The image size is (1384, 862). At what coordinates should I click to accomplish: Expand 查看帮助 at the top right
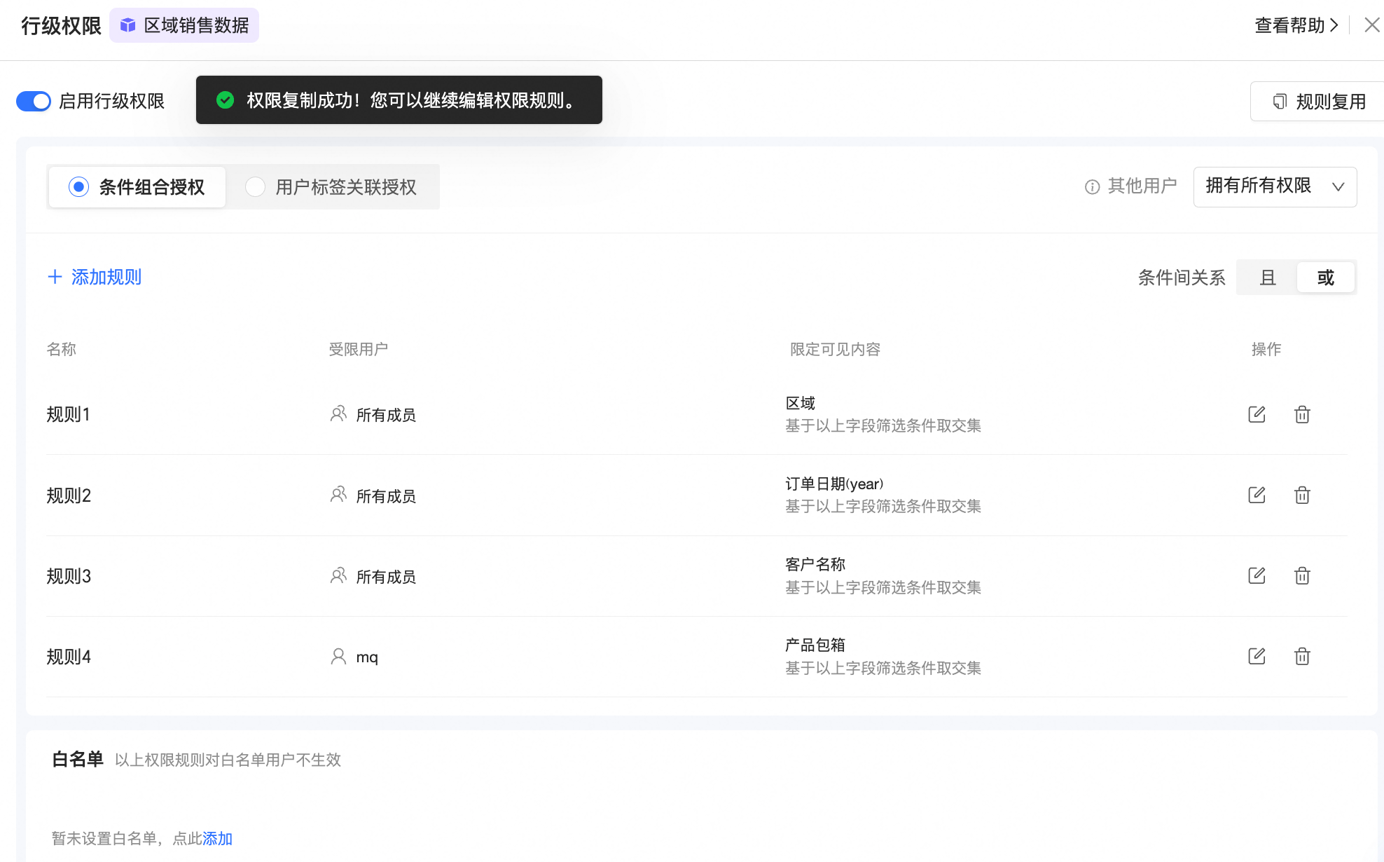coord(1296,25)
